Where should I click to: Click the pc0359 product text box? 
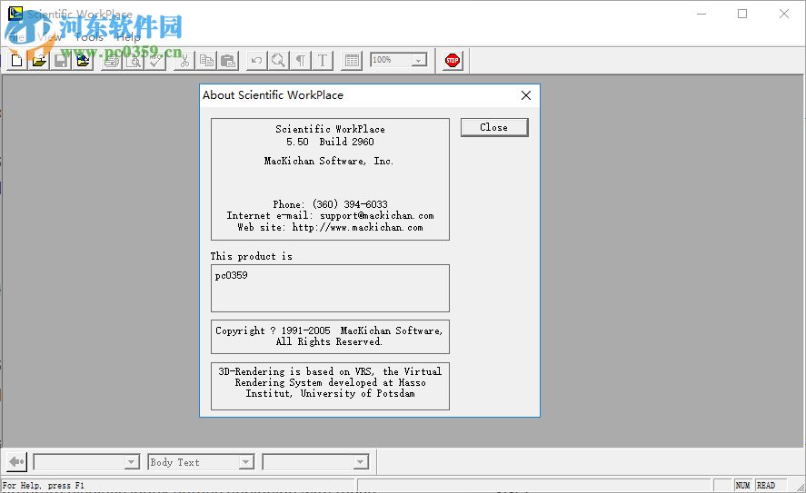(x=330, y=288)
